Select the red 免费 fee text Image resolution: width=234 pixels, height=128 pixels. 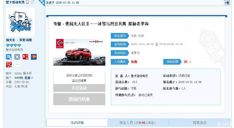pyautogui.click(x=134, y=62)
